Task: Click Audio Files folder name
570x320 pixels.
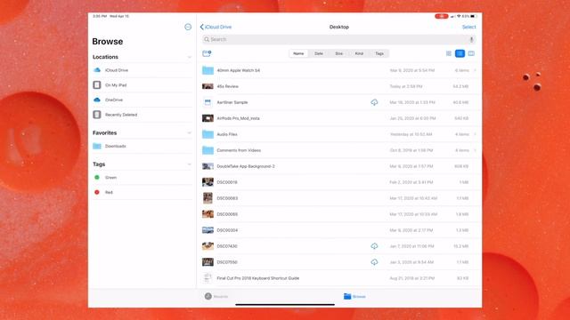Action: click(x=227, y=134)
